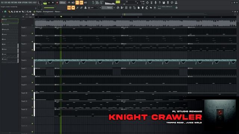
Task: Click the 1:36 song time display
Action: tap(97, 3)
